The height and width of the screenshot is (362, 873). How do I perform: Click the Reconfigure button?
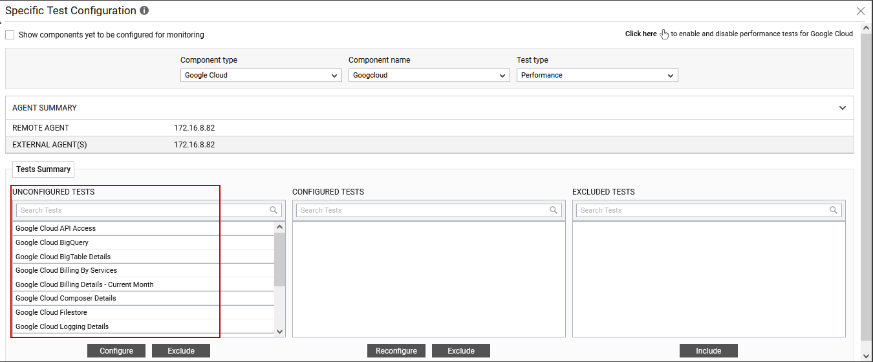396,351
